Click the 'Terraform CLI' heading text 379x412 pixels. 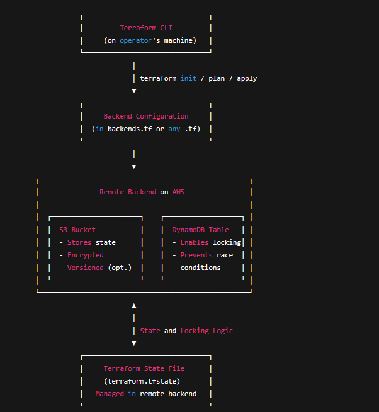146,28
